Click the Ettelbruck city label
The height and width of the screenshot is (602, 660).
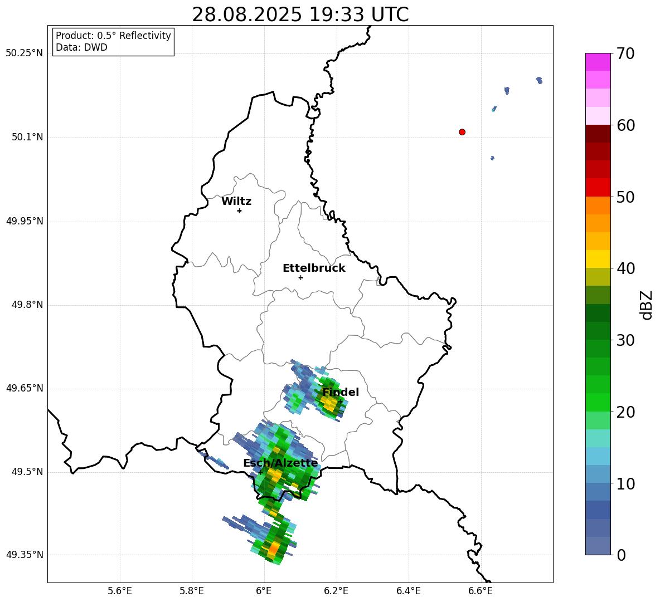tap(314, 268)
